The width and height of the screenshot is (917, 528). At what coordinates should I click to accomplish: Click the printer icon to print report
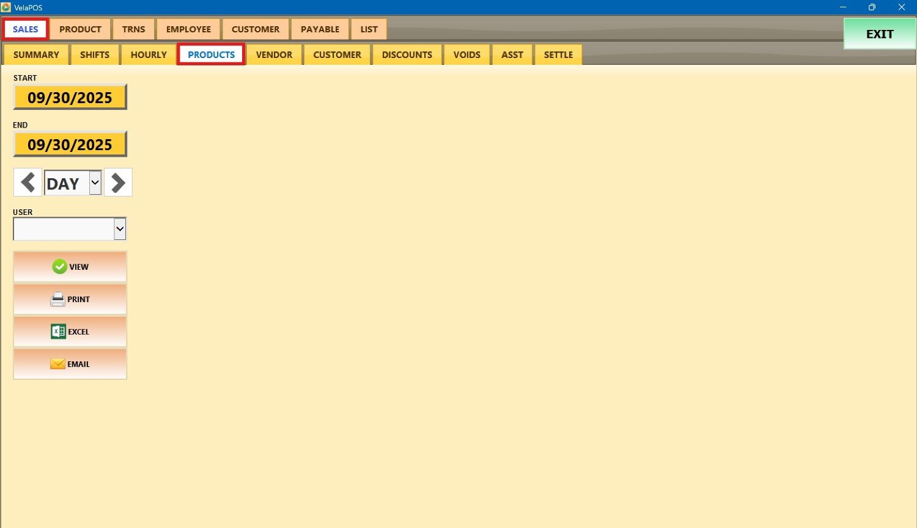[x=57, y=299]
